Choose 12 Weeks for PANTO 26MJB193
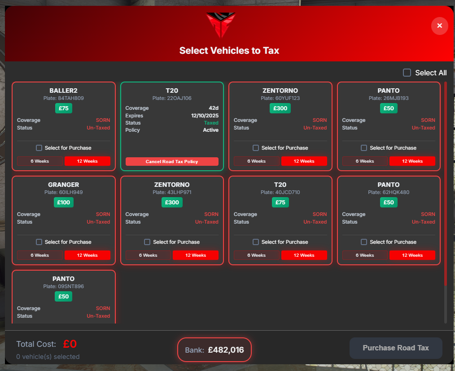This screenshot has width=455, height=371. click(x=412, y=161)
